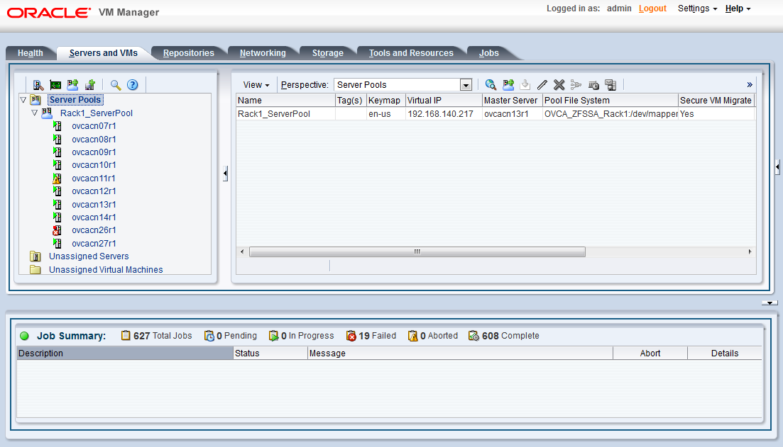
Task: Click the scroll left arrow under table
Action: pos(242,251)
